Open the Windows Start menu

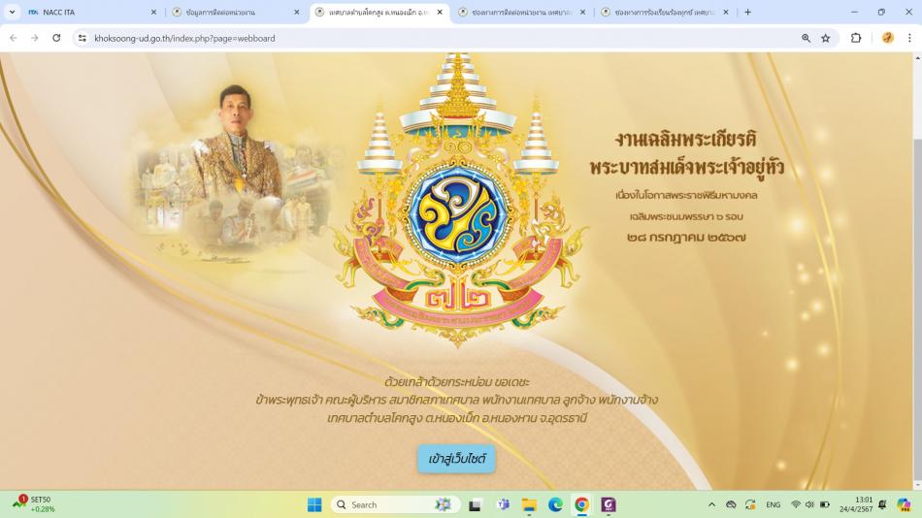[x=314, y=504]
